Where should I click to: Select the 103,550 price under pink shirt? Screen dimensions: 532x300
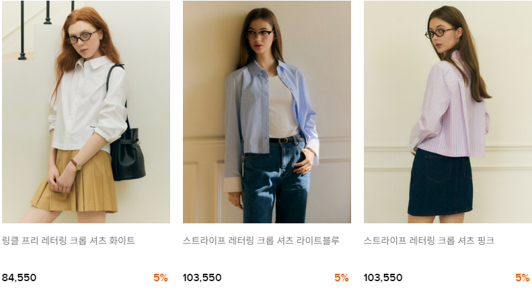pos(383,278)
